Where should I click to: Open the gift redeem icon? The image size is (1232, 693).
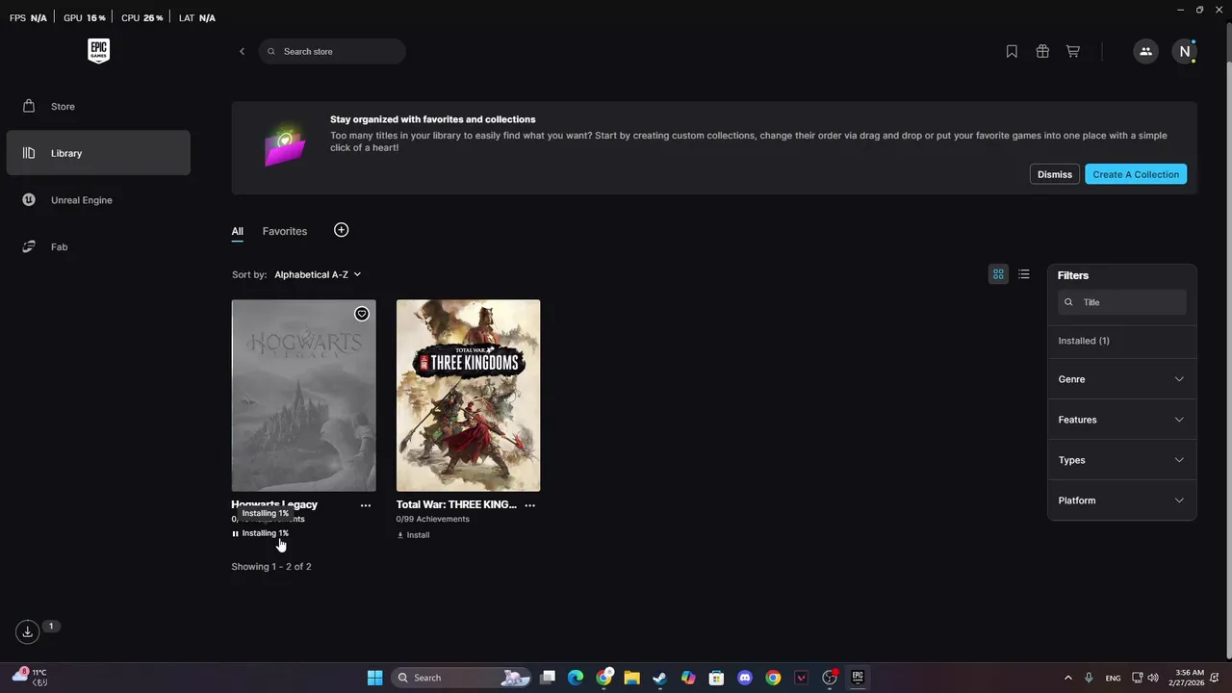(x=1042, y=51)
